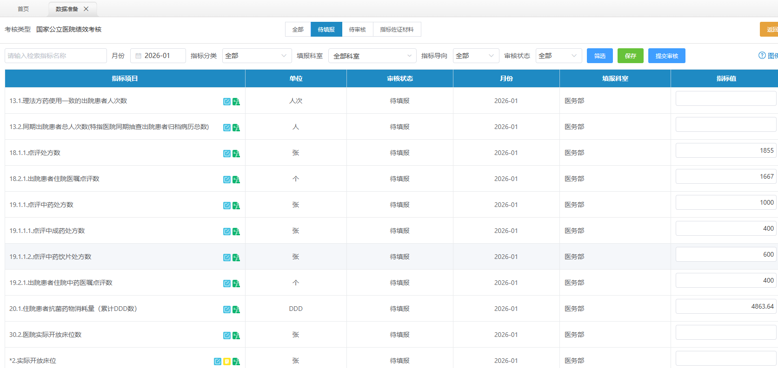This screenshot has width=778, height=368.
Task: Click the indicator name search field
Action: point(56,56)
